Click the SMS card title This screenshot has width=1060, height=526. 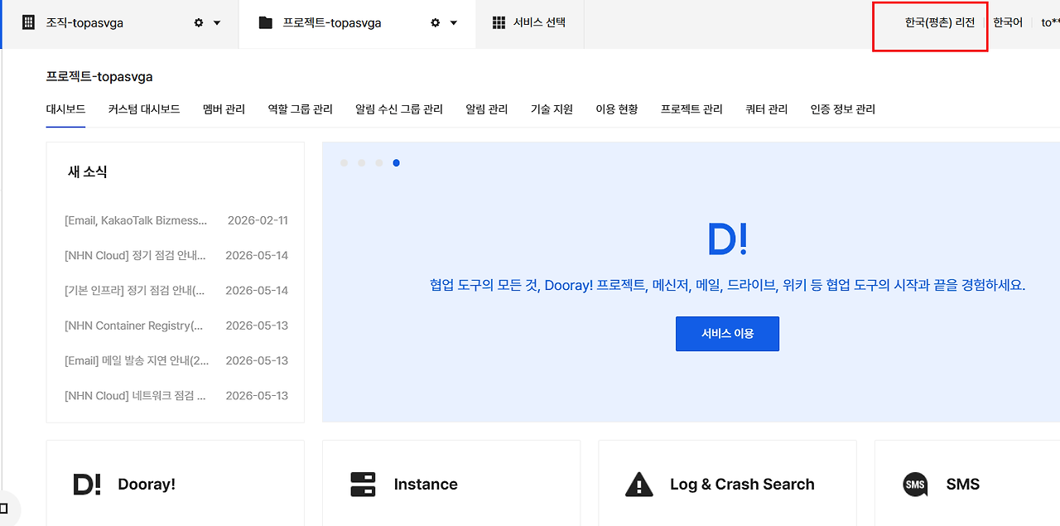[963, 485]
